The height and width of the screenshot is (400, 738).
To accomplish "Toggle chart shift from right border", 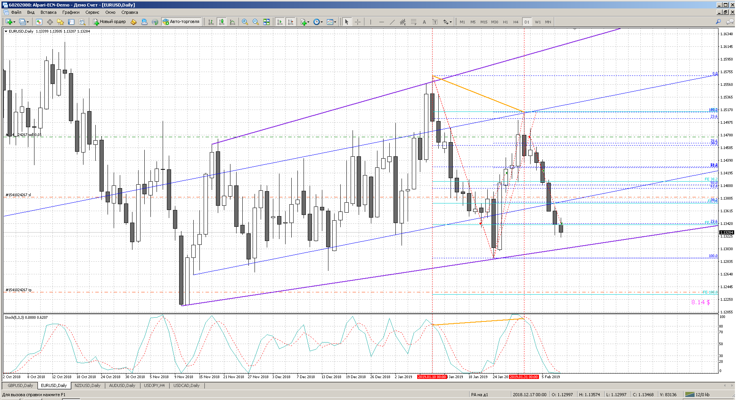I will (291, 22).
